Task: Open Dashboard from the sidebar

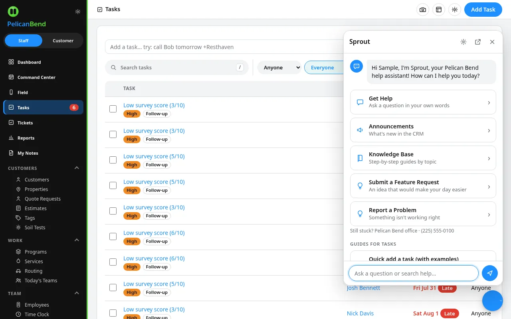Action: coord(44,62)
